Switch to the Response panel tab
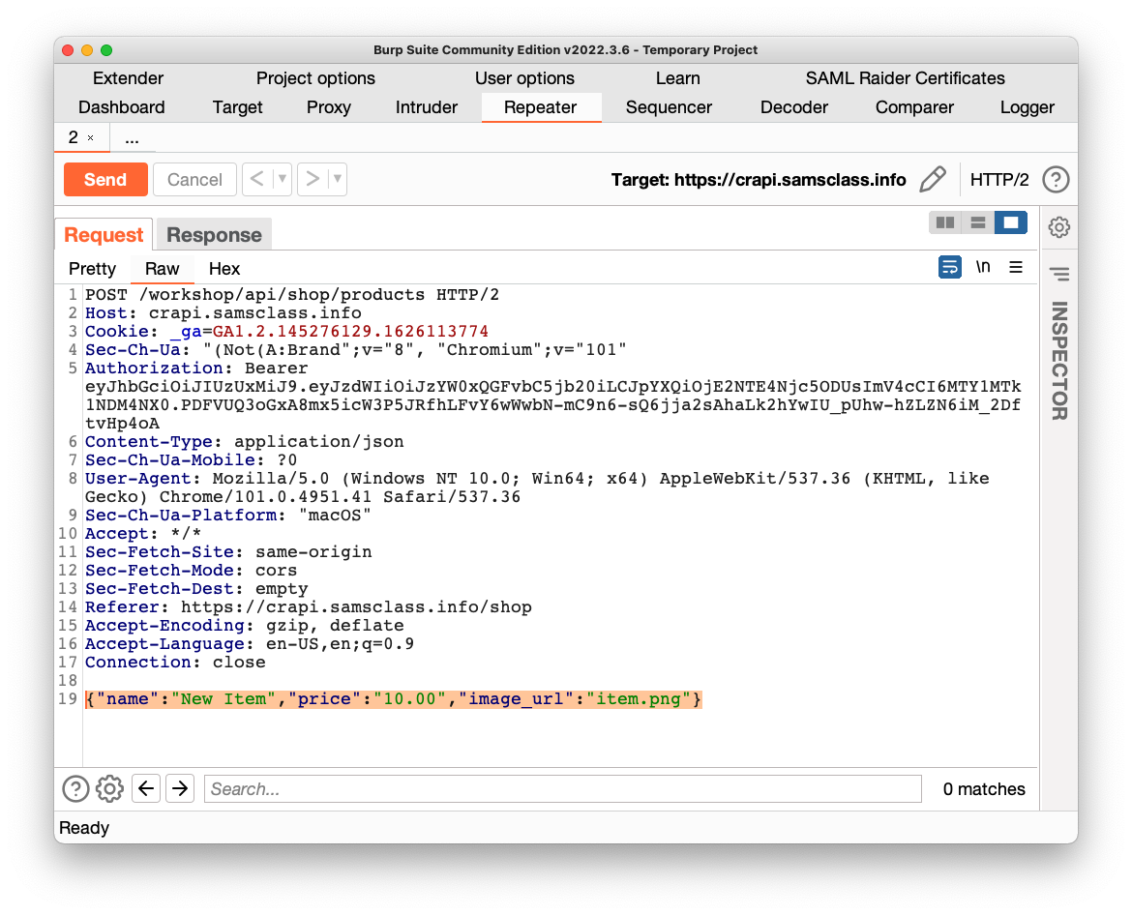This screenshot has height=915, width=1132. [x=214, y=234]
